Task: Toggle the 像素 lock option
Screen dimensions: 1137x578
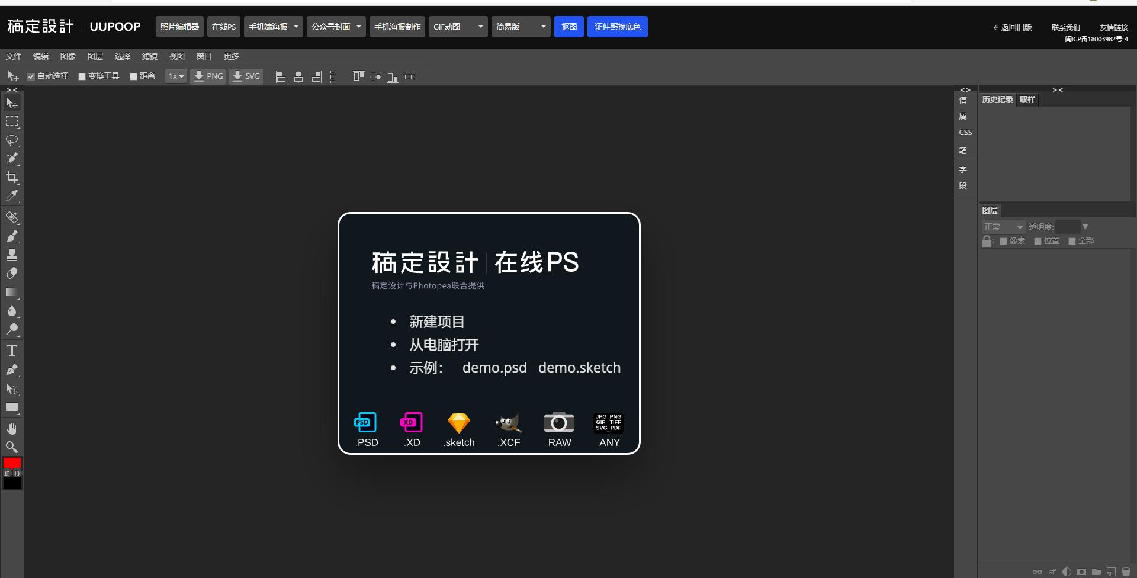Action: tap(1003, 240)
